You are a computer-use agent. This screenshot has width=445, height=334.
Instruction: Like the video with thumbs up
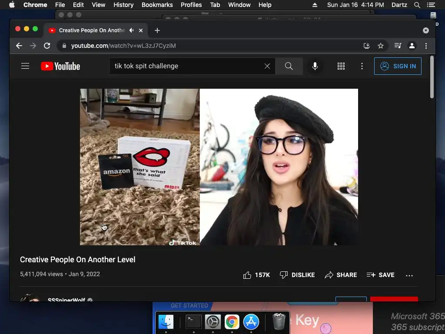(x=256, y=275)
